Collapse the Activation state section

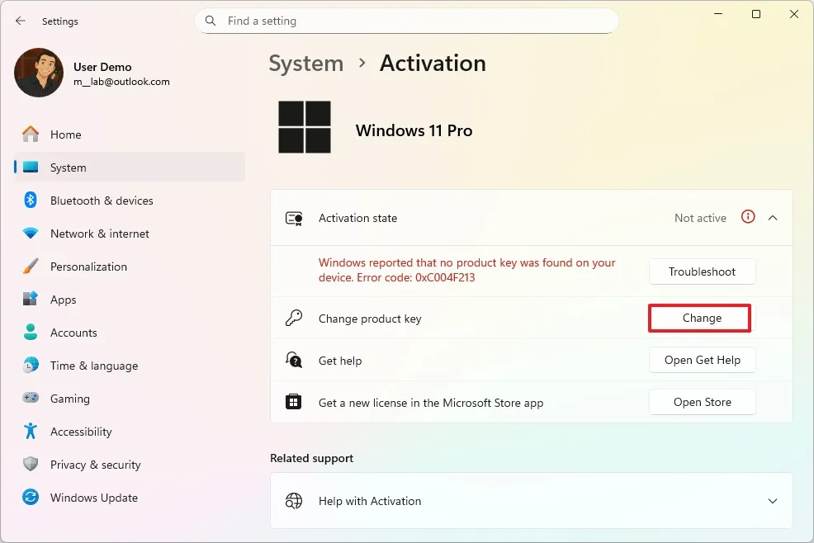(x=773, y=218)
